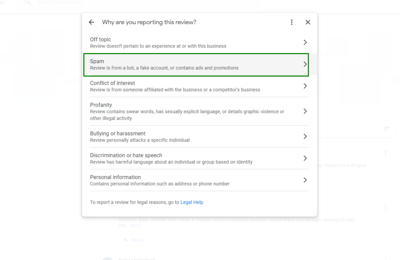Click the chevron beside Personal information
This screenshot has width=400, height=260.
click(x=305, y=180)
